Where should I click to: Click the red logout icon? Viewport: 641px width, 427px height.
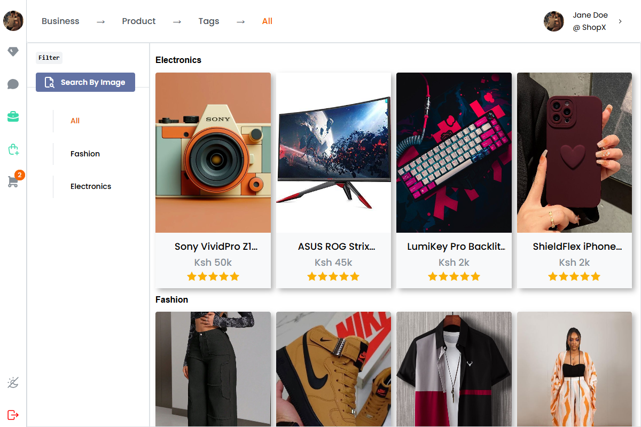pyautogui.click(x=13, y=415)
